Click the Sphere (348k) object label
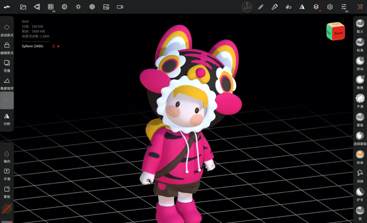This screenshot has width=367, height=223. pos(33,46)
